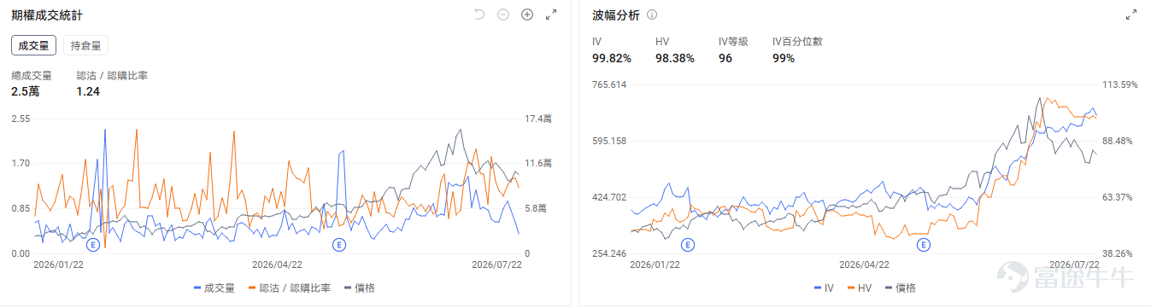Click the put/call ratio value 1.24
This screenshot has width=1151, height=308.
click(x=89, y=91)
